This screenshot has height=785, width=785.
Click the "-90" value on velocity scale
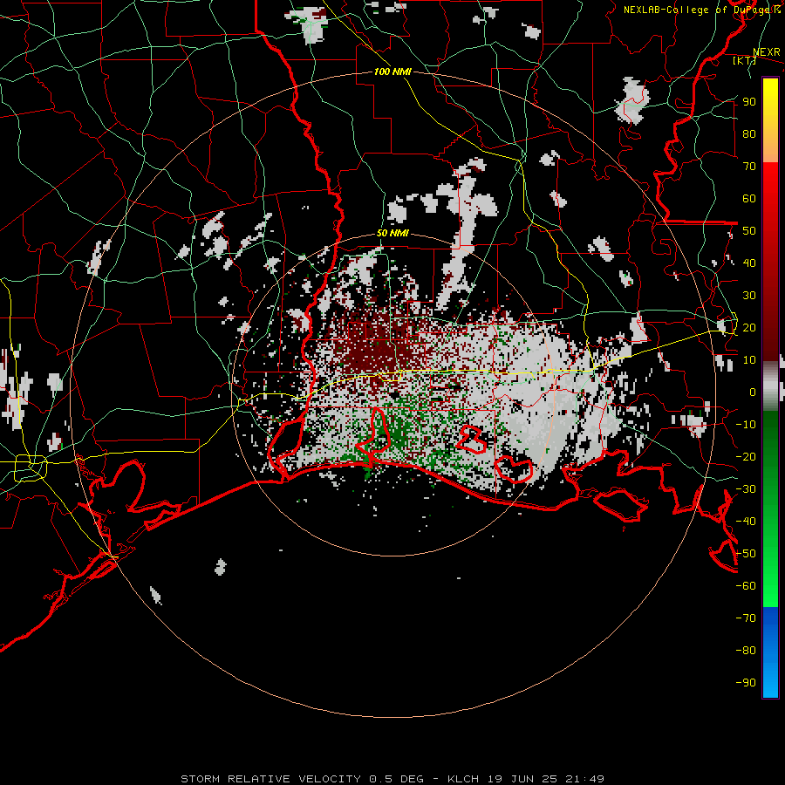(746, 683)
